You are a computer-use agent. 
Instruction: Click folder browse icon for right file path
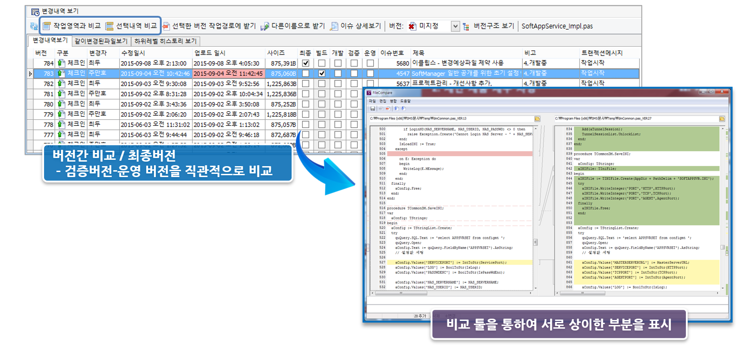pyautogui.click(x=722, y=119)
